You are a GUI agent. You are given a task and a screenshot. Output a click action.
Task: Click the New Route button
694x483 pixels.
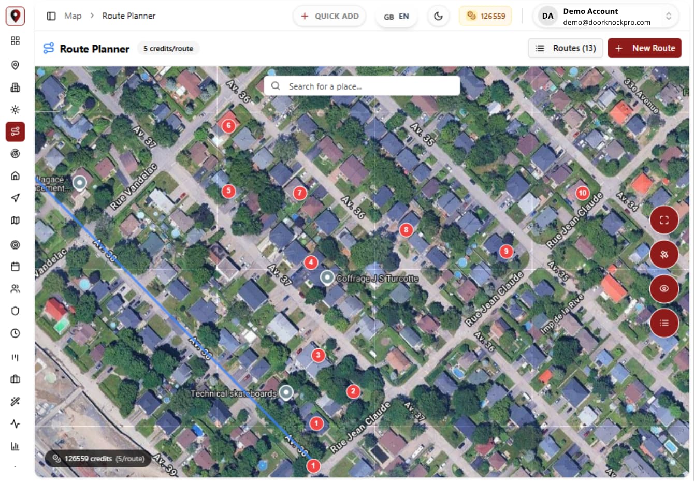tap(645, 48)
